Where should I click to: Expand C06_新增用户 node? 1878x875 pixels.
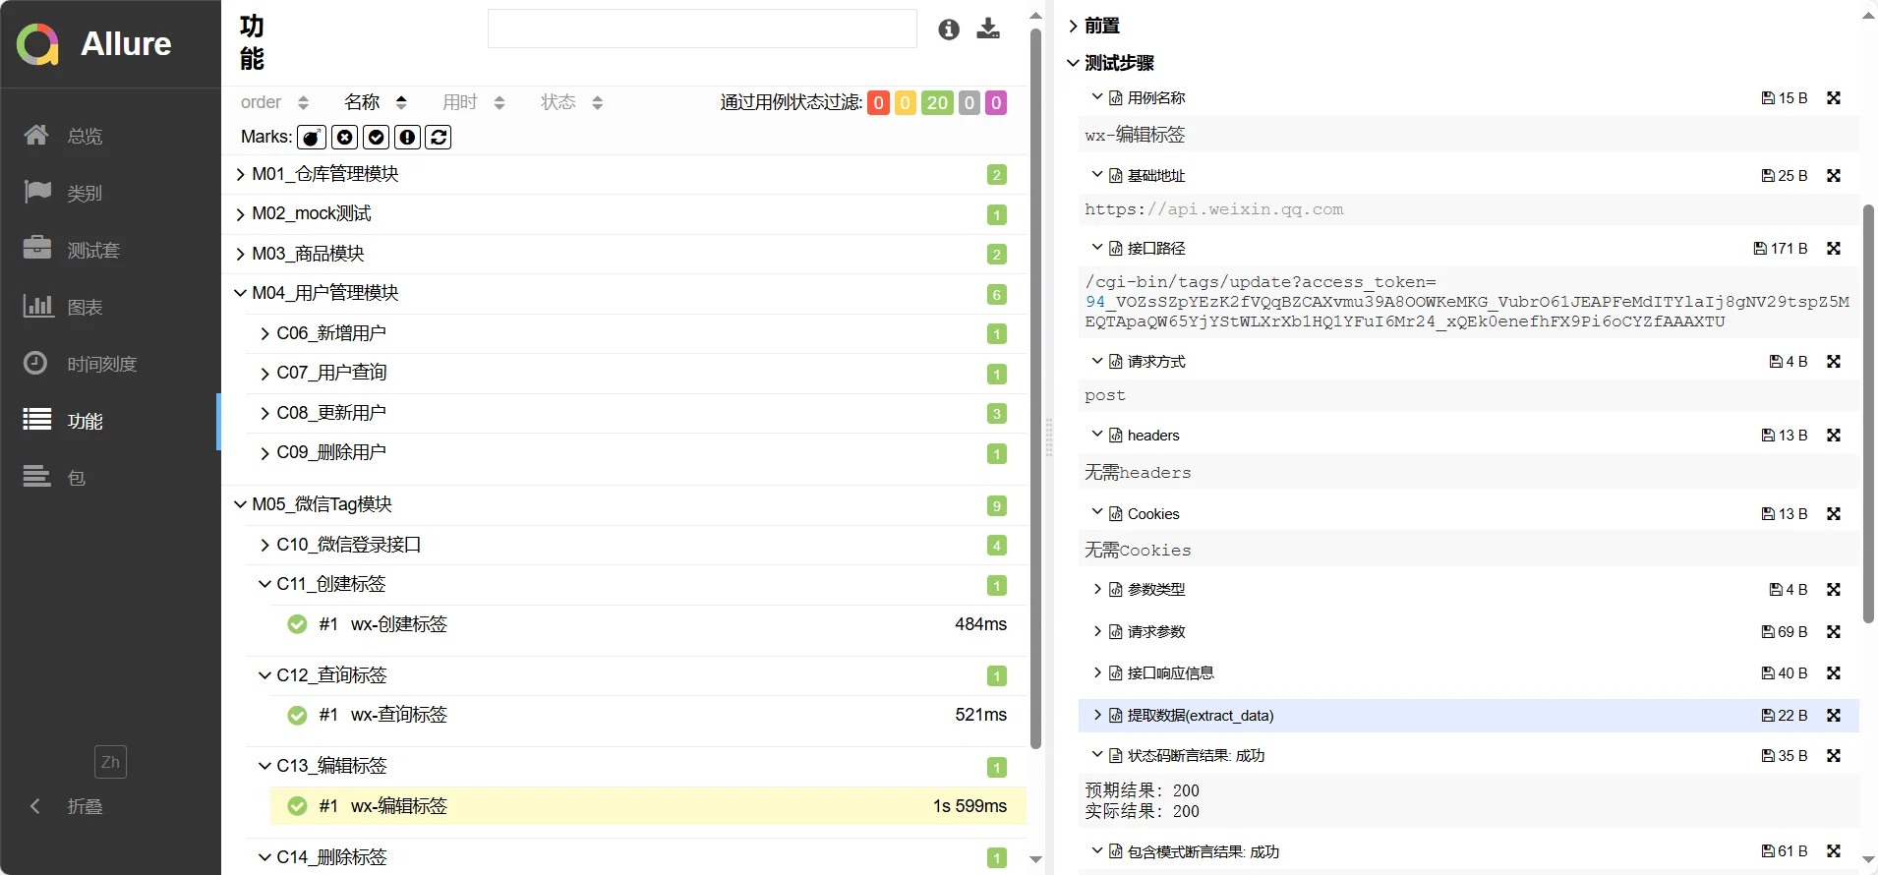637,333
